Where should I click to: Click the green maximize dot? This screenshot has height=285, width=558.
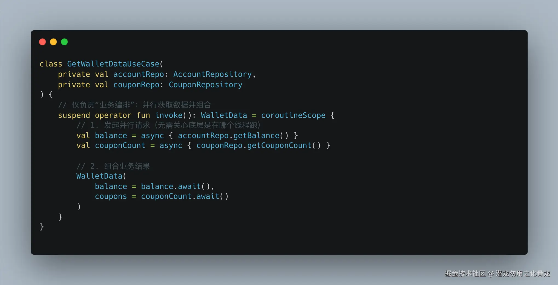64,42
